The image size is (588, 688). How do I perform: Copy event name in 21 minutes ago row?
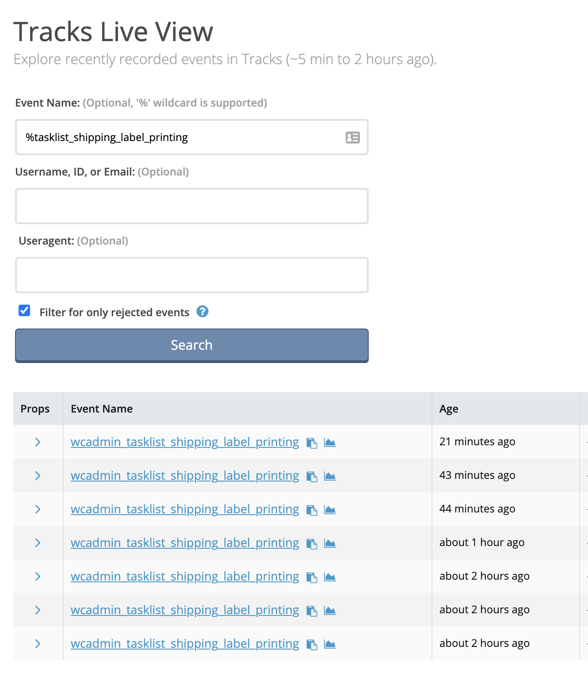click(x=312, y=443)
